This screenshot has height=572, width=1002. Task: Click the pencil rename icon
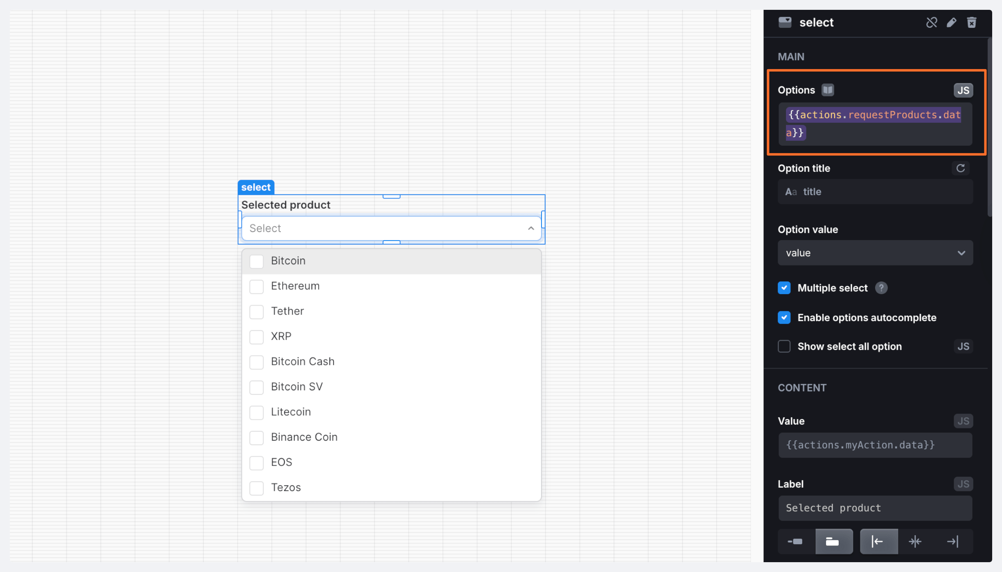click(x=951, y=23)
